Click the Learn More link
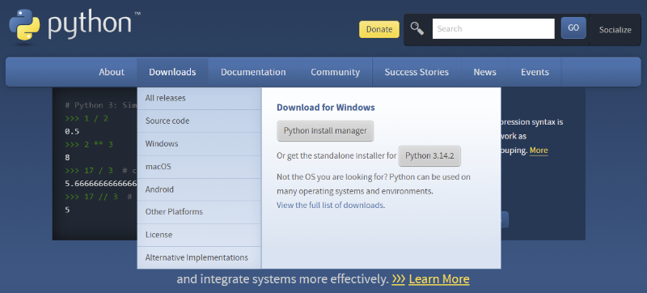 [x=439, y=279]
